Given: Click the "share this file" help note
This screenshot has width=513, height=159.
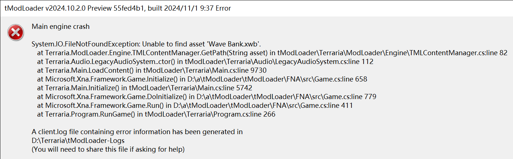Looking at the screenshot, I should pyautogui.click(x=108, y=149).
